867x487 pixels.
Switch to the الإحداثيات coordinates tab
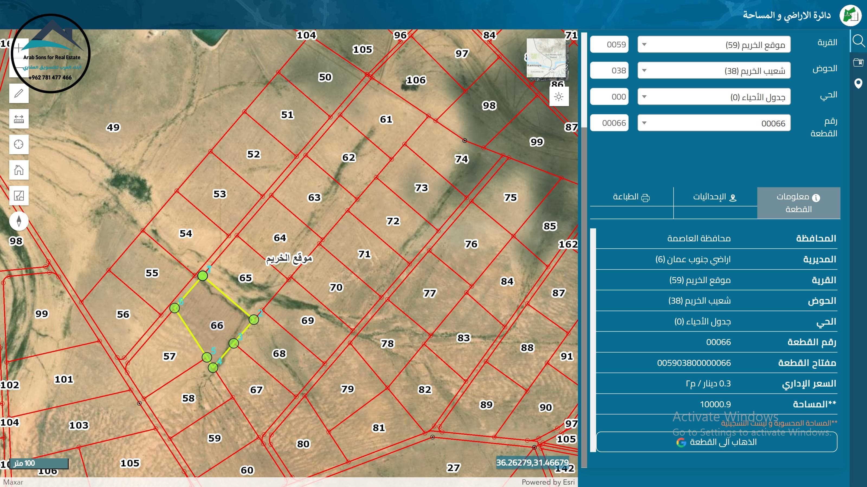click(x=715, y=197)
